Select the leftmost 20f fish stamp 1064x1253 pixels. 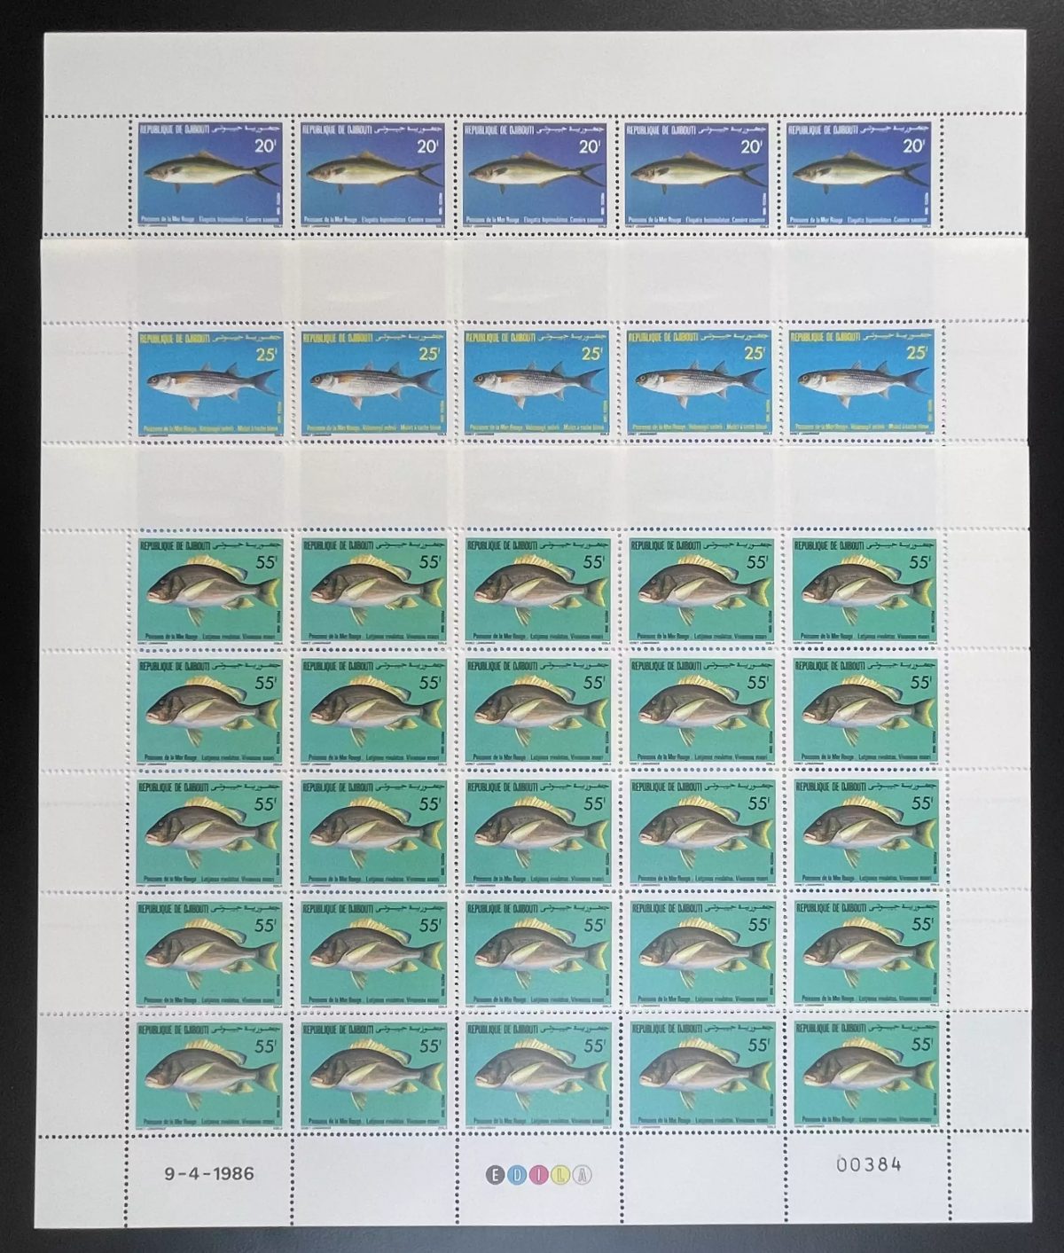[209, 175]
